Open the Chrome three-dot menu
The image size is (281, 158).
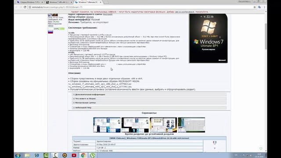264,7
